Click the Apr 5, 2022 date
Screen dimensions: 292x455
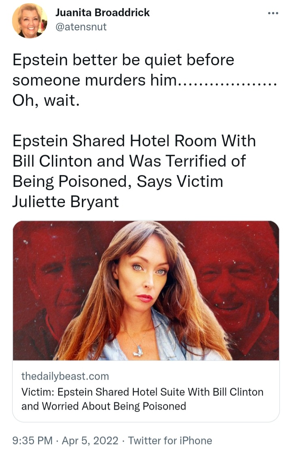pyautogui.click(x=90, y=440)
